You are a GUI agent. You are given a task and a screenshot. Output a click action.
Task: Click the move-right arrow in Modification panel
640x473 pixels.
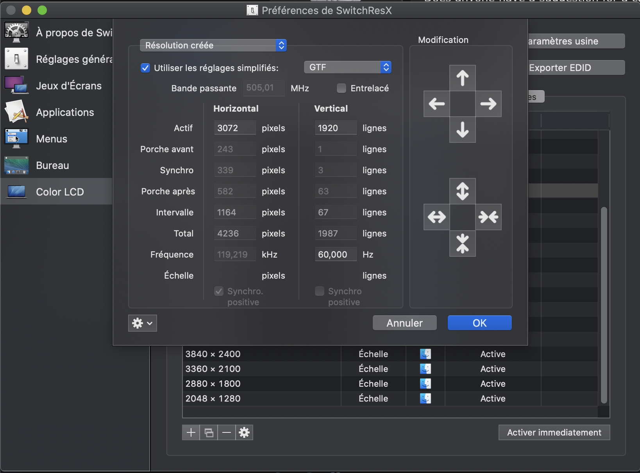click(488, 104)
